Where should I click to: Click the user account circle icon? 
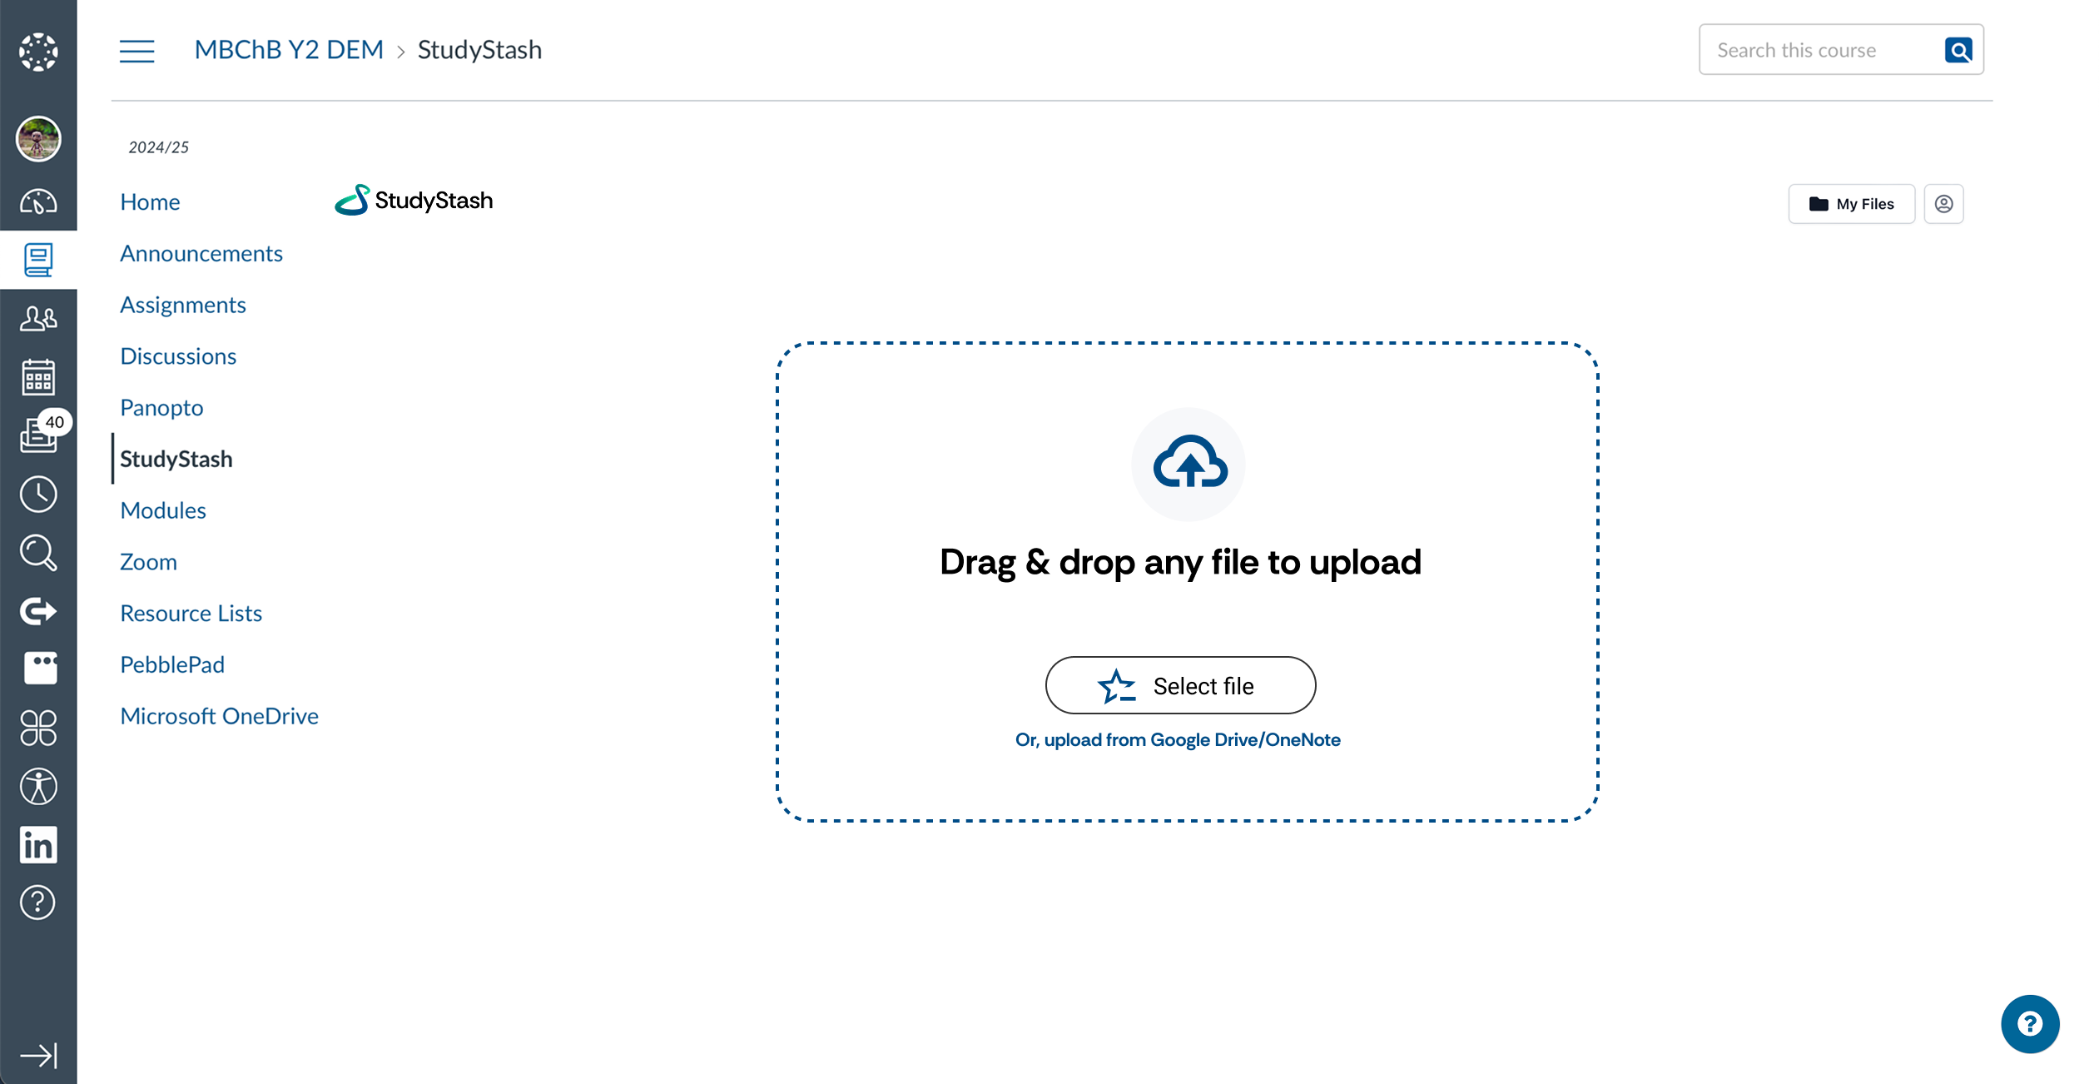click(1943, 204)
